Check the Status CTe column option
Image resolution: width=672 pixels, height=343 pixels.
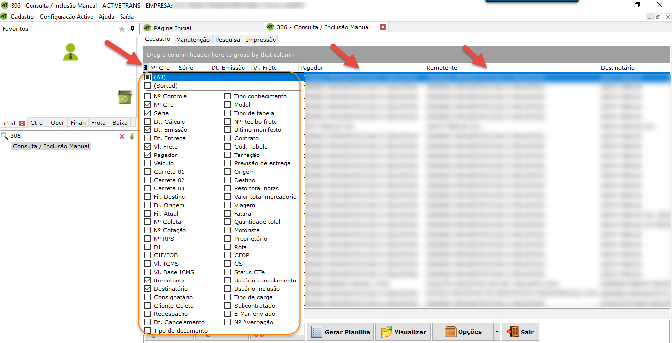tap(228, 272)
